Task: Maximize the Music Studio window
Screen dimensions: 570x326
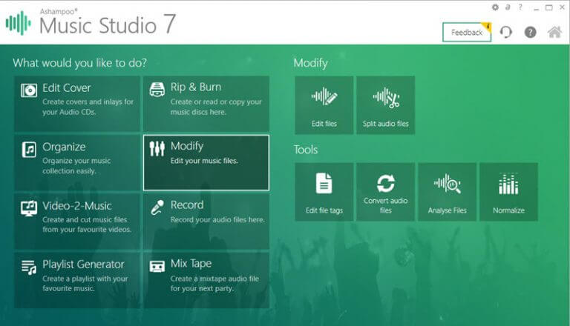Action: tap(549, 7)
